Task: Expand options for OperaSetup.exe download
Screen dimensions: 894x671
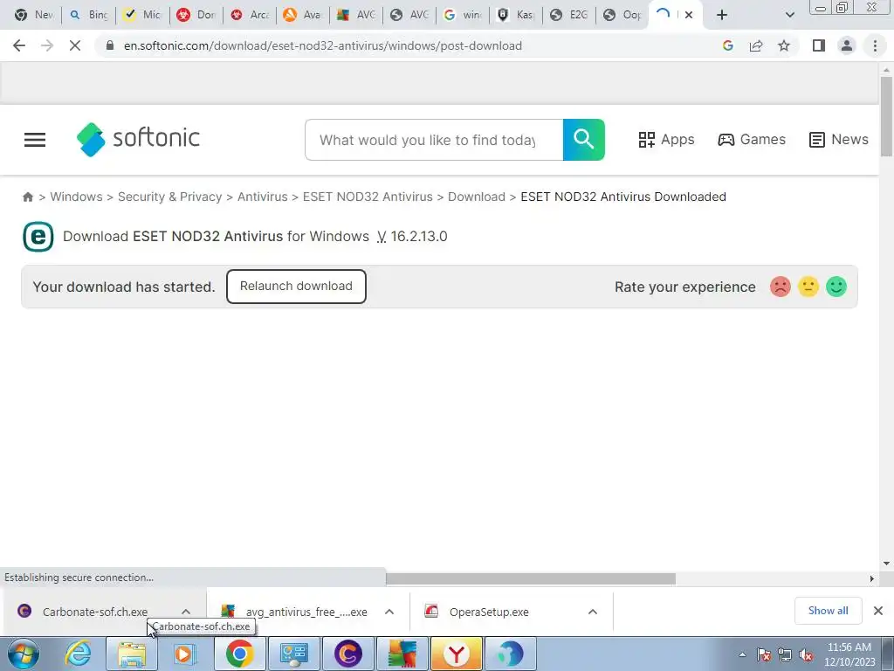Action: click(593, 612)
